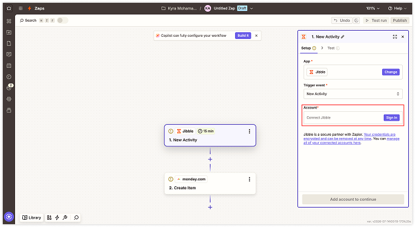Click the add-apps grid tool in bottom toolbar
The width and height of the screenshot is (415, 227).
[x=49, y=218]
